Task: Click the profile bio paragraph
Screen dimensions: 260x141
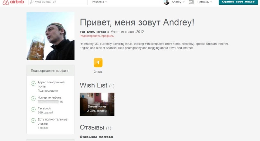Action: coord(154,46)
